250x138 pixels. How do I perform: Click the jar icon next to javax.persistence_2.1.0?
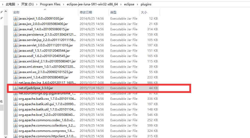click(16, 35)
